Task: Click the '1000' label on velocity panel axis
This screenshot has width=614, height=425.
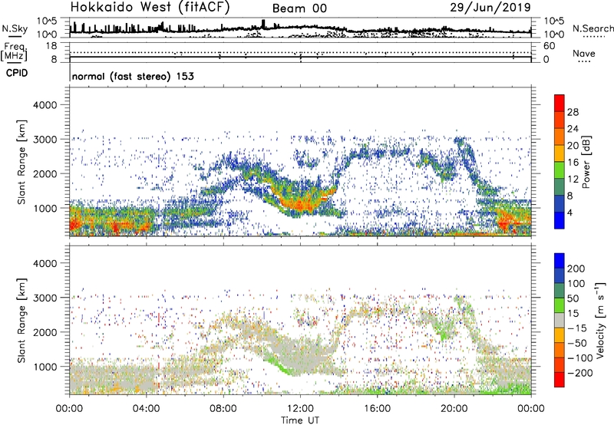Action: (x=45, y=367)
